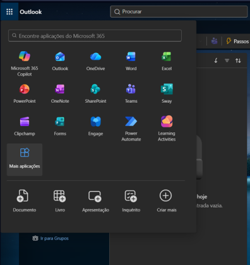Open the app launcher waffle icon
Image resolution: width=250 pixels, height=265 pixels.
click(9, 12)
